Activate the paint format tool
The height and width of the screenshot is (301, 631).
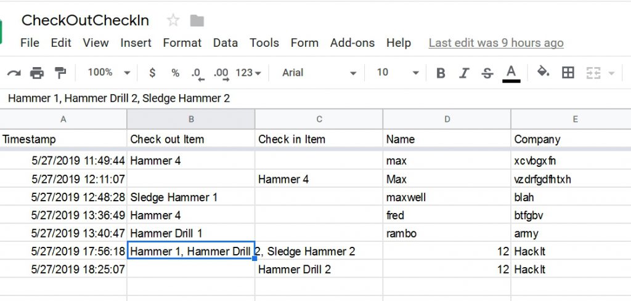[x=60, y=73]
